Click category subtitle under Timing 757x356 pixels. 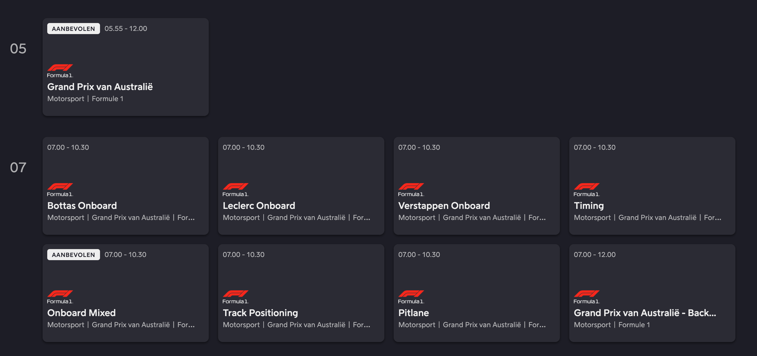[647, 218]
